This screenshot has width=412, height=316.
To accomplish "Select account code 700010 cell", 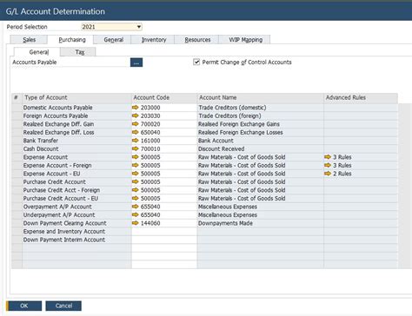I will pyautogui.click(x=164, y=148).
